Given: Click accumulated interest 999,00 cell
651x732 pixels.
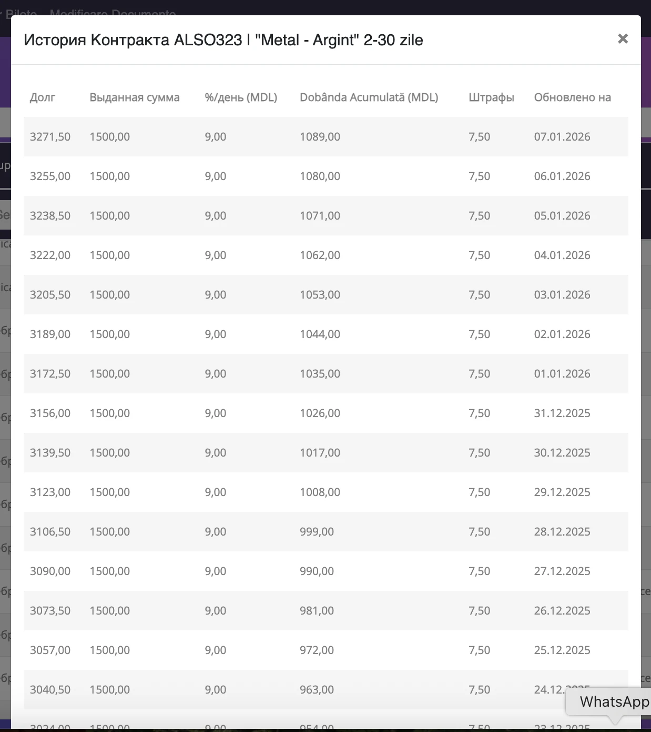Looking at the screenshot, I should pos(317,532).
